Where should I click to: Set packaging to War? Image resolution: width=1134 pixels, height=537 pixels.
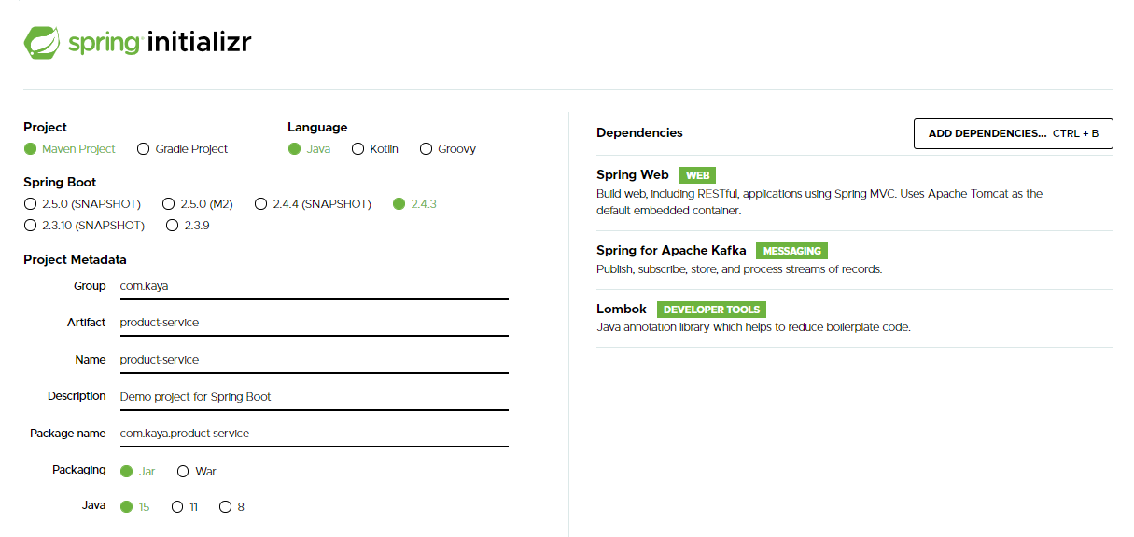pos(197,472)
